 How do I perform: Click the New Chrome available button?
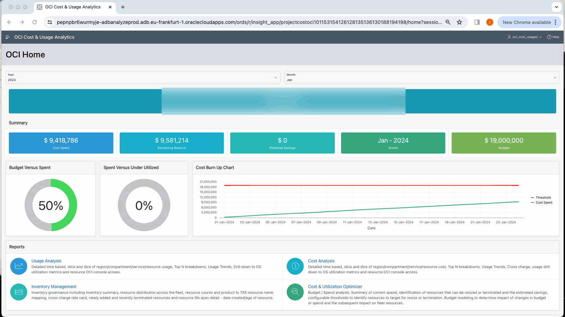point(527,22)
